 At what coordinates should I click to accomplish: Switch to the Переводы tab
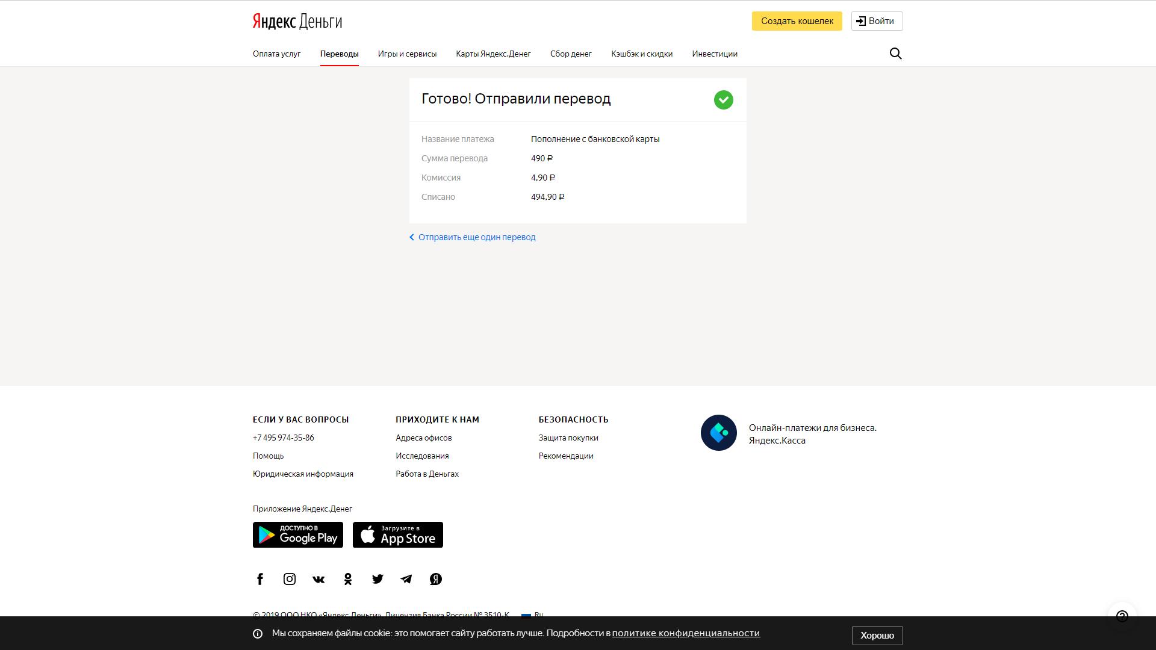click(x=339, y=54)
